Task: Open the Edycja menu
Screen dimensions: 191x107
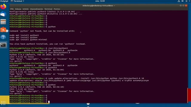Action: 18,9
